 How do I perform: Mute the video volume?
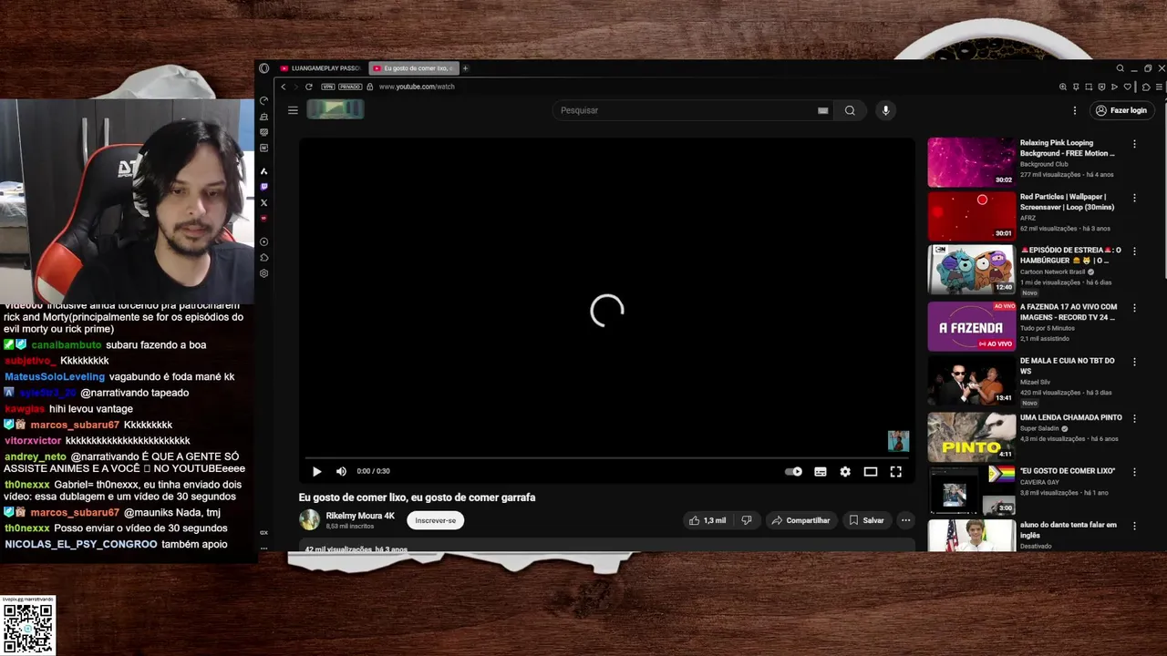(x=341, y=471)
